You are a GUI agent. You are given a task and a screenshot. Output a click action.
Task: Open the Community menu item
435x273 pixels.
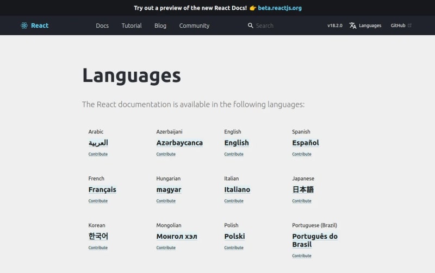(194, 26)
